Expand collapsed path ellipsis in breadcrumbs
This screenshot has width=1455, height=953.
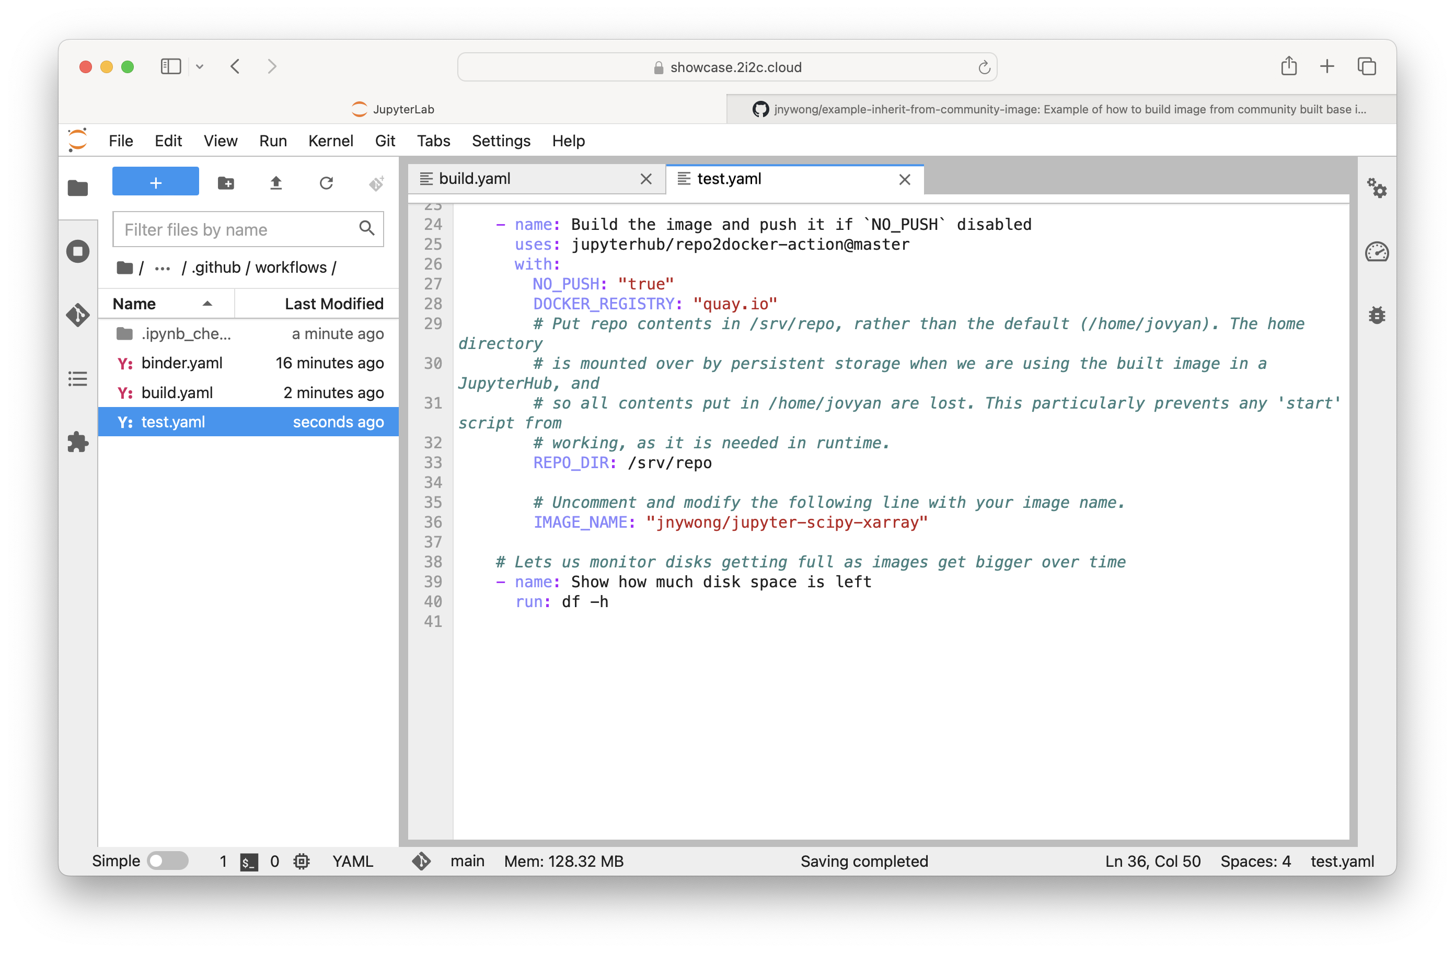pyautogui.click(x=162, y=268)
